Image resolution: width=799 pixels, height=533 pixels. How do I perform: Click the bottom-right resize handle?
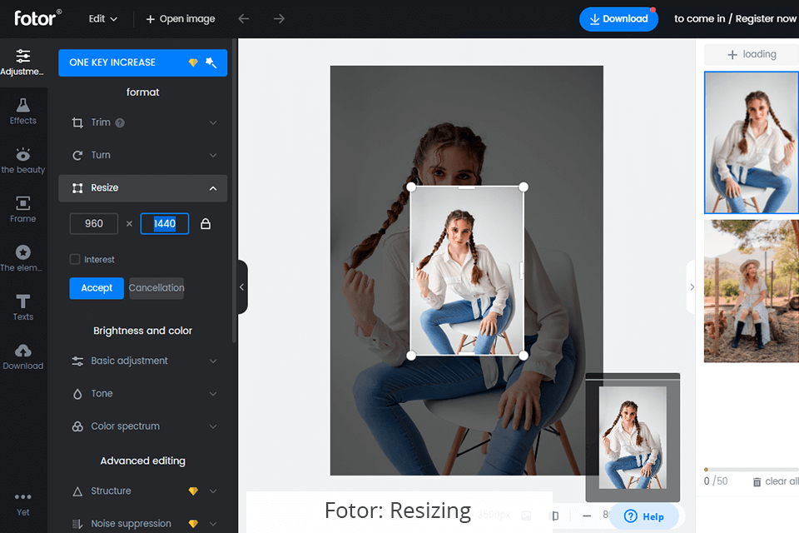[524, 356]
